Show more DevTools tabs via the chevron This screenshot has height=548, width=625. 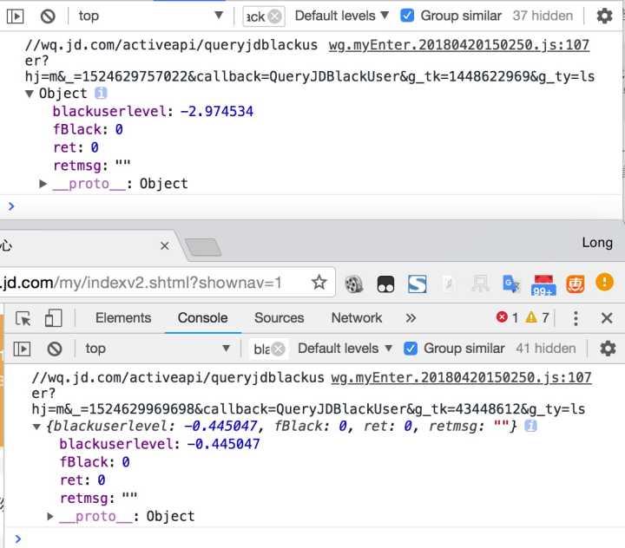tap(411, 318)
